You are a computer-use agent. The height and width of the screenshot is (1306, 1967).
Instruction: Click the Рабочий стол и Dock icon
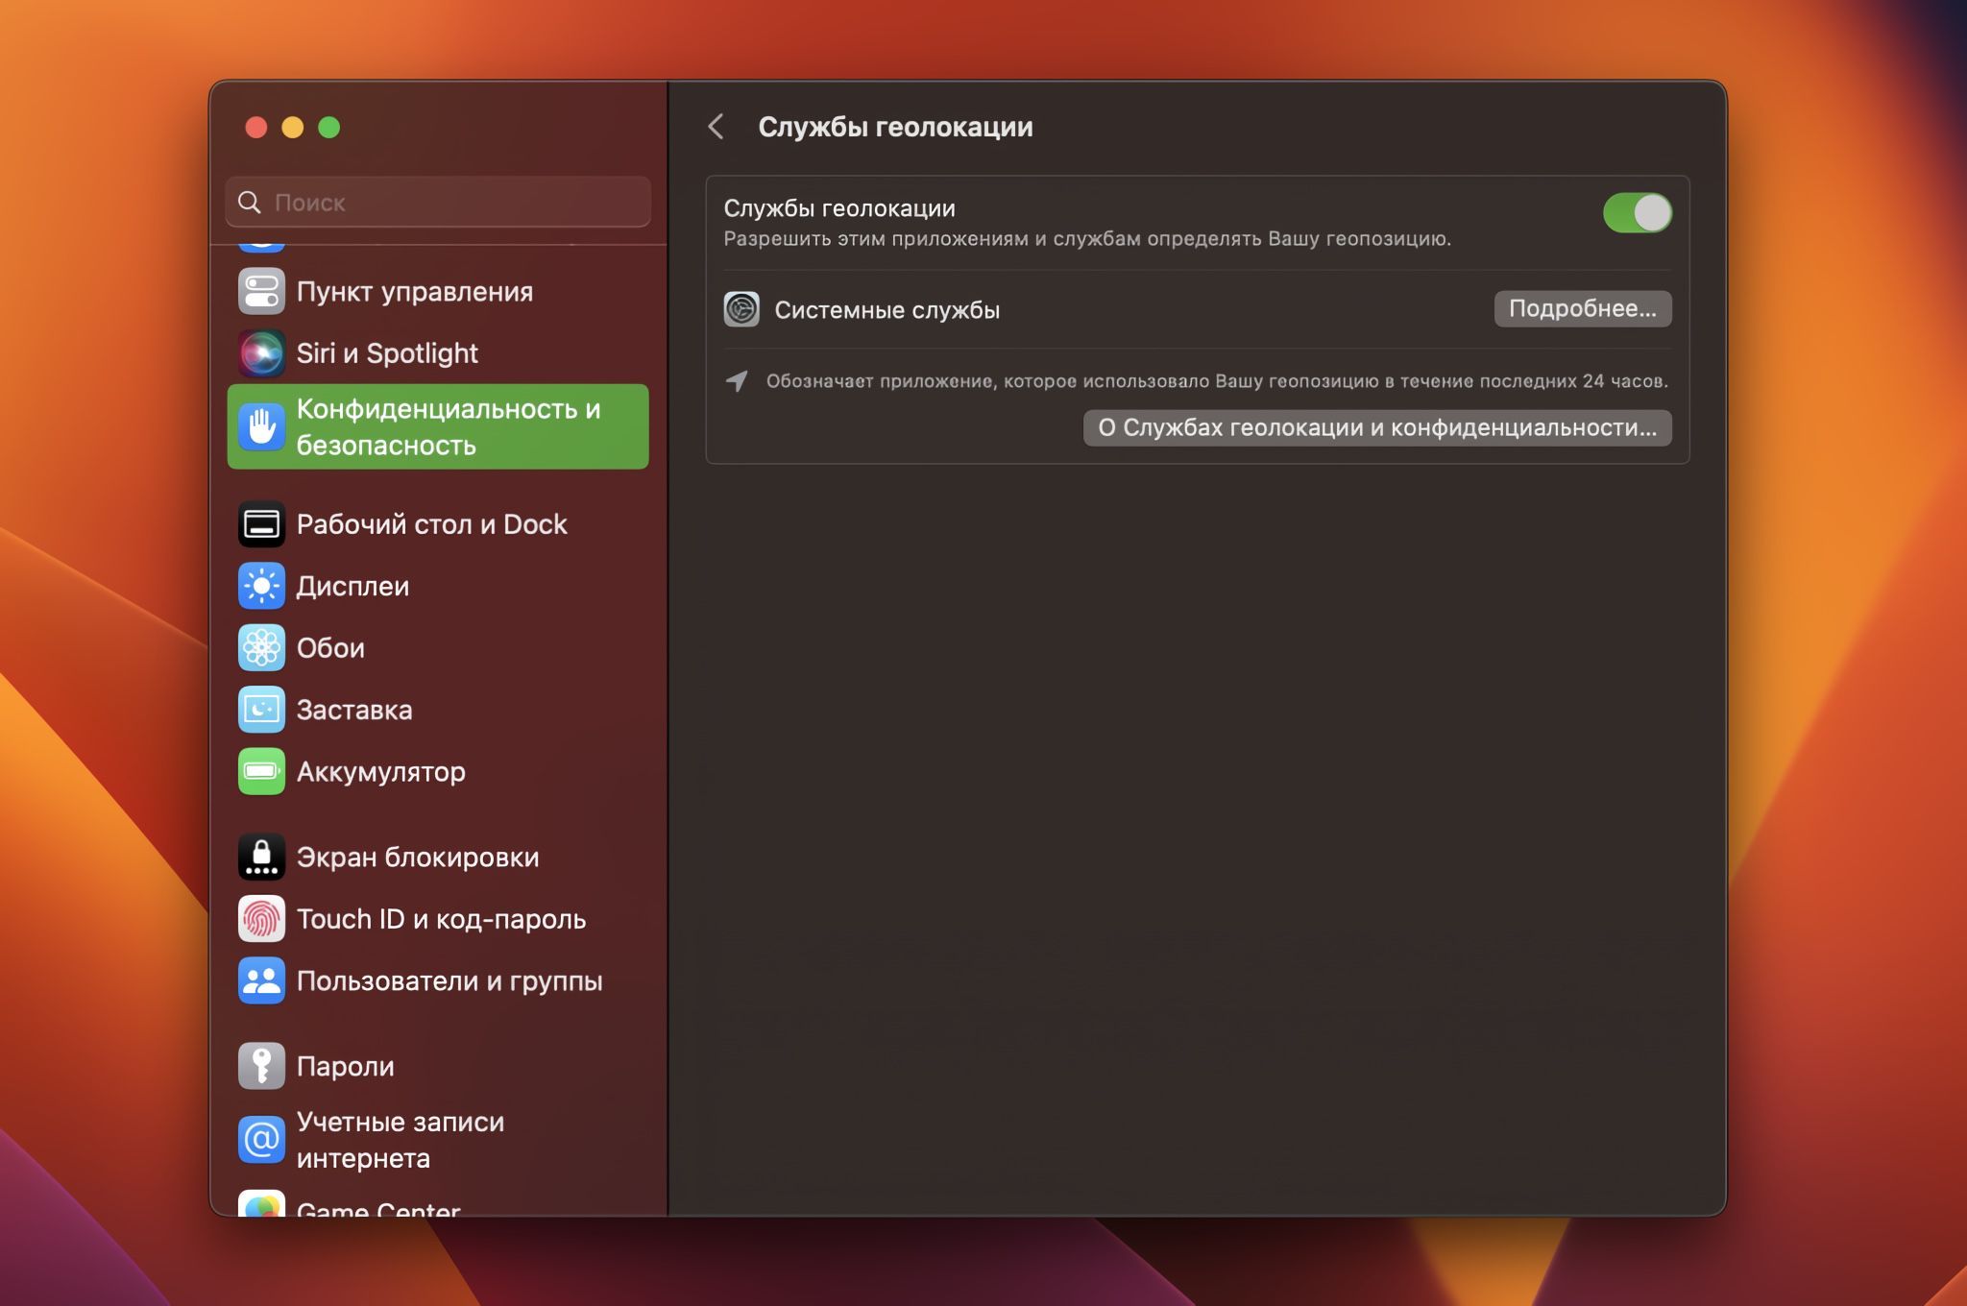261,524
